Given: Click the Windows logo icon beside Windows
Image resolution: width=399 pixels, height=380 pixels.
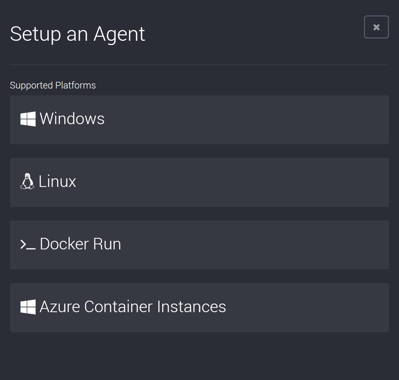Looking at the screenshot, I should [x=28, y=119].
